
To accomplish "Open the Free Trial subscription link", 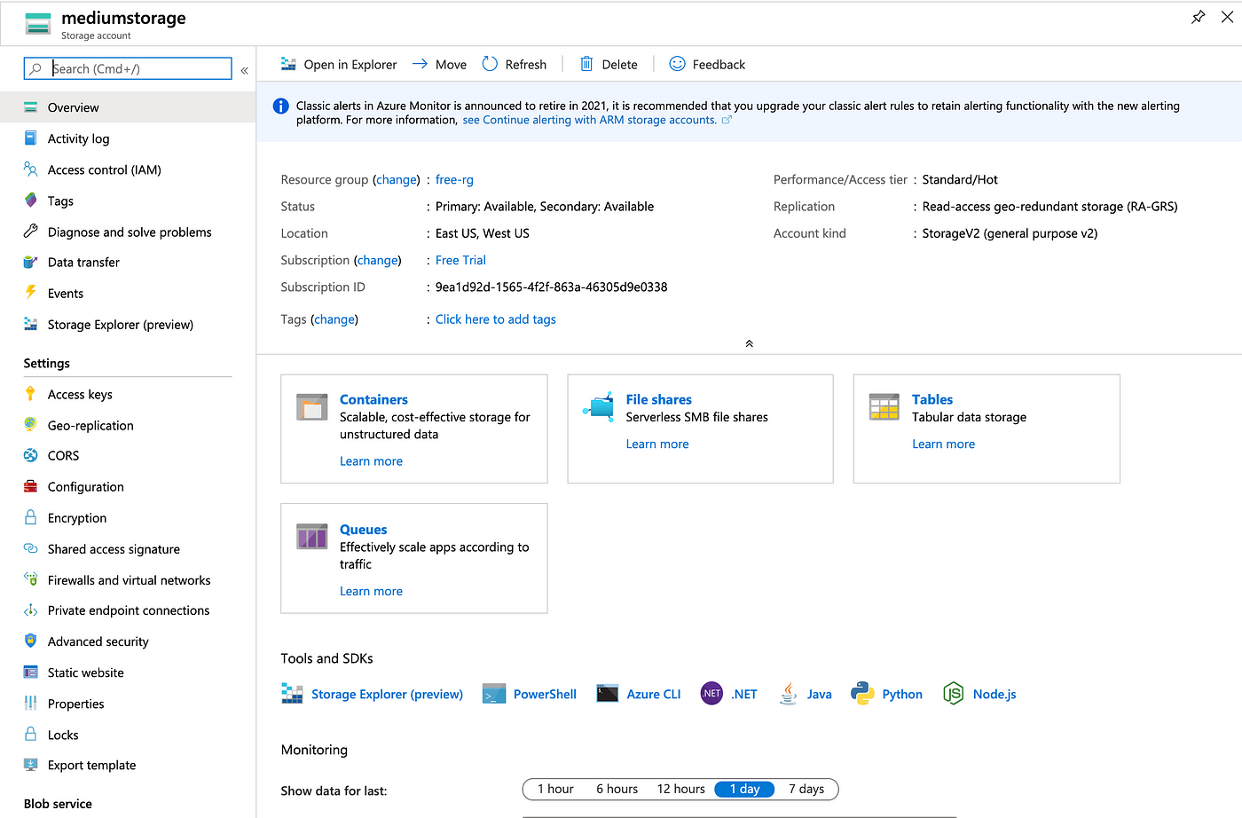I will click(460, 260).
